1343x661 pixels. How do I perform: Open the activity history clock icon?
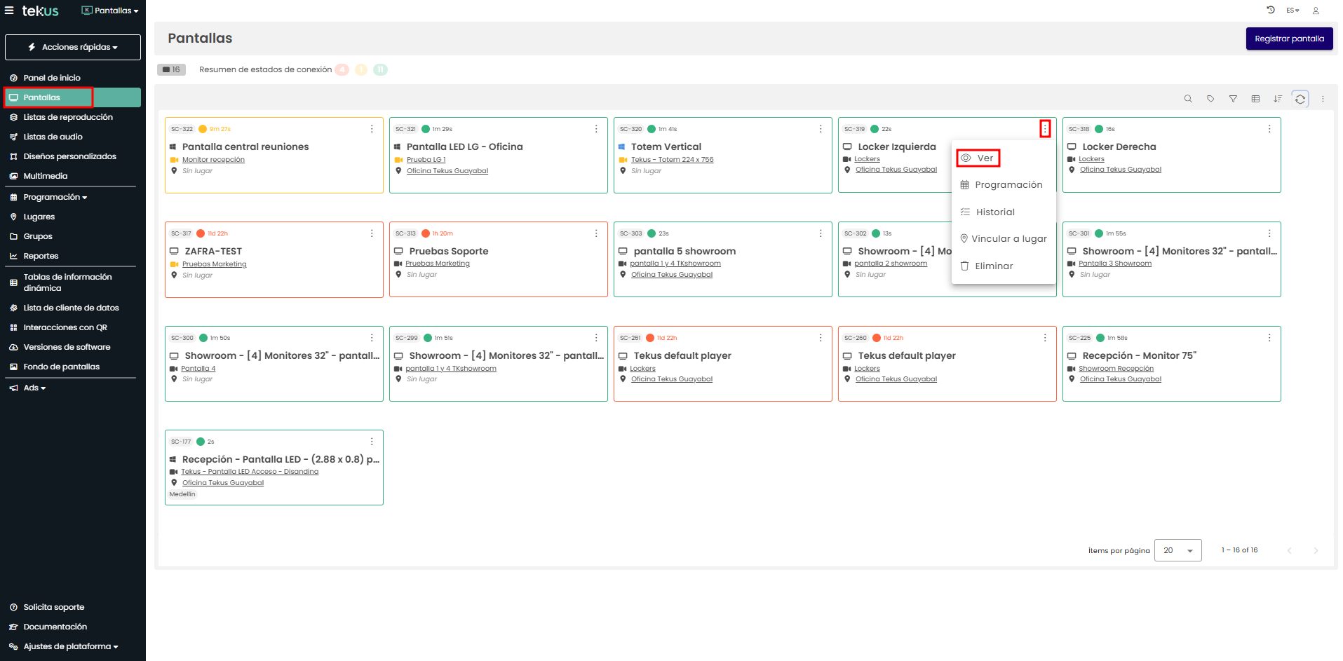(x=1270, y=10)
